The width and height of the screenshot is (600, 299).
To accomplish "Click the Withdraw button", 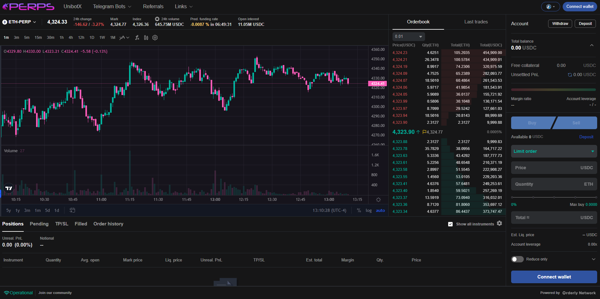I will tap(560, 24).
